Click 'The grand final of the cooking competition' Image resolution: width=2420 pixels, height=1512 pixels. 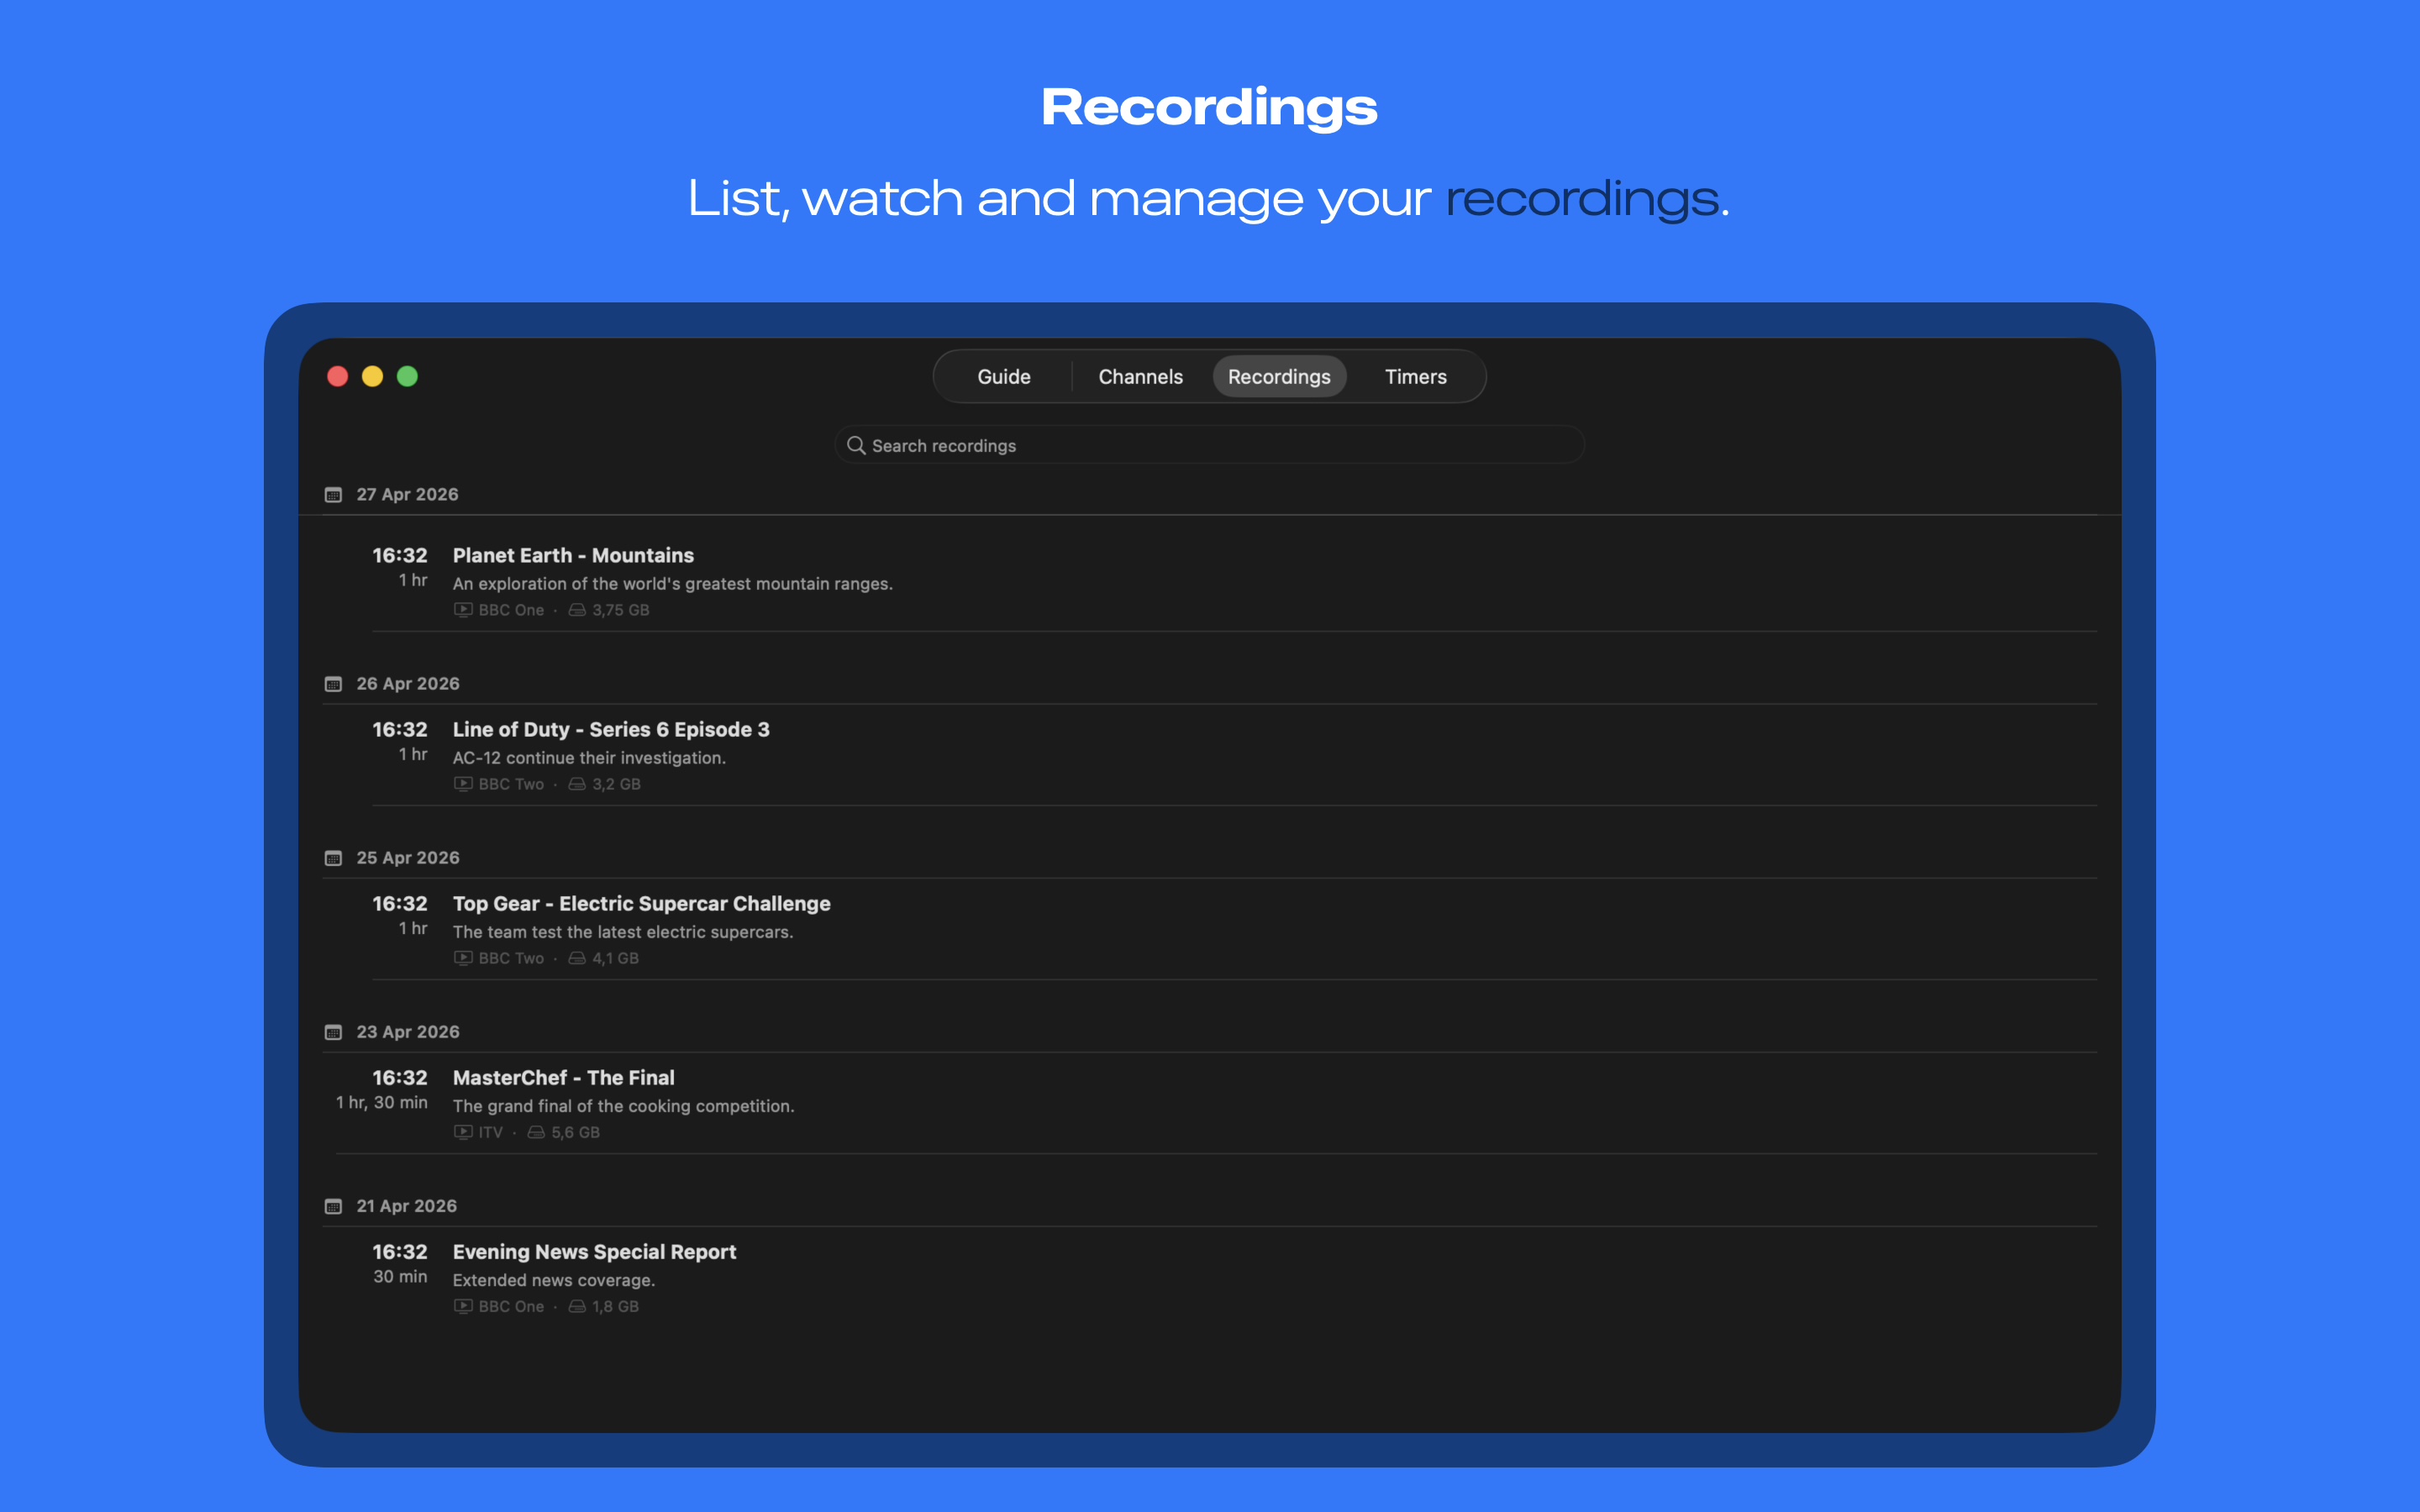[x=623, y=1105]
